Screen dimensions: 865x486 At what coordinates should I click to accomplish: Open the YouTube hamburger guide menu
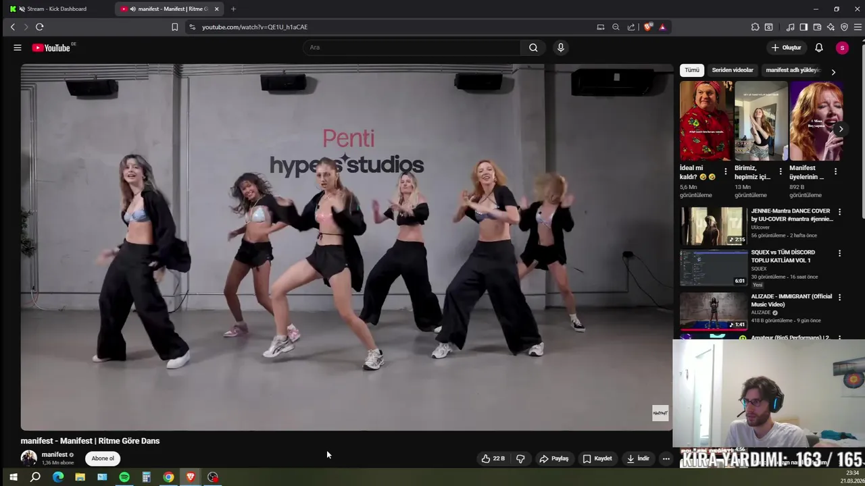pos(18,47)
